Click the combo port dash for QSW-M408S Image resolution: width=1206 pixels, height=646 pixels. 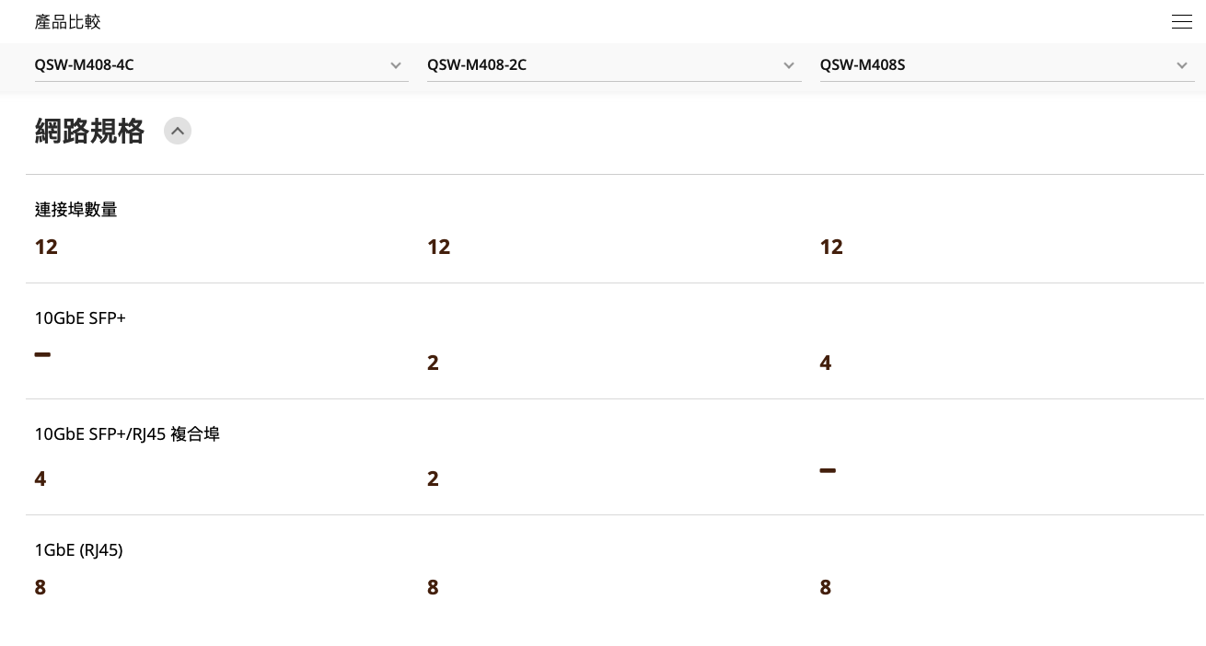click(x=828, y=470)
